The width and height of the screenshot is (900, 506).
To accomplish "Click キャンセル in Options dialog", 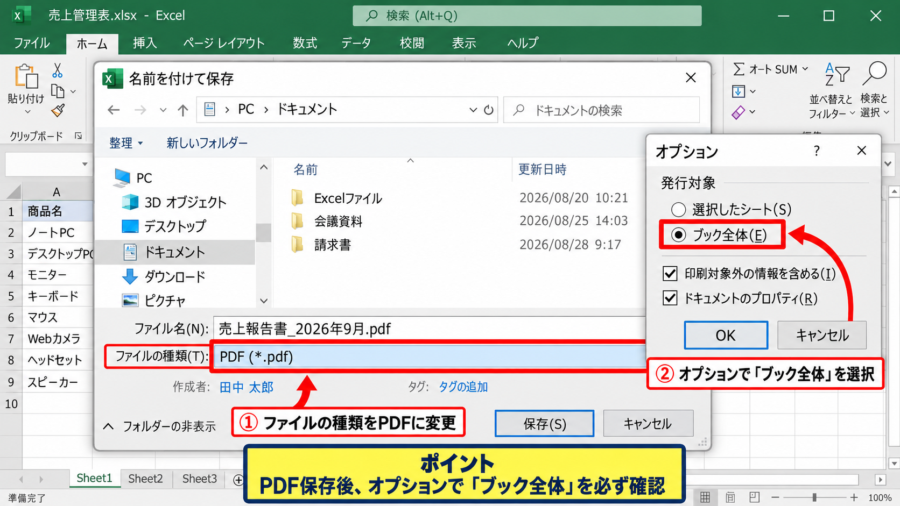I will (x=822, y=335).
